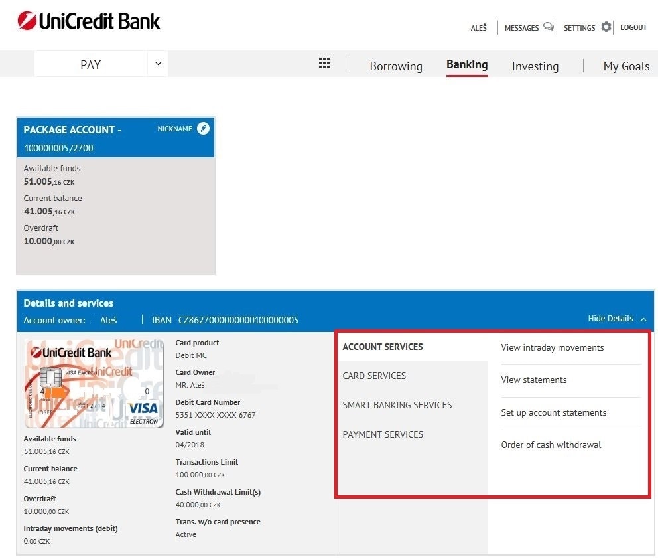Click Card Owner MR. Aleš value
This screenshot has width=658, height=559.
[x=190, y=385]
